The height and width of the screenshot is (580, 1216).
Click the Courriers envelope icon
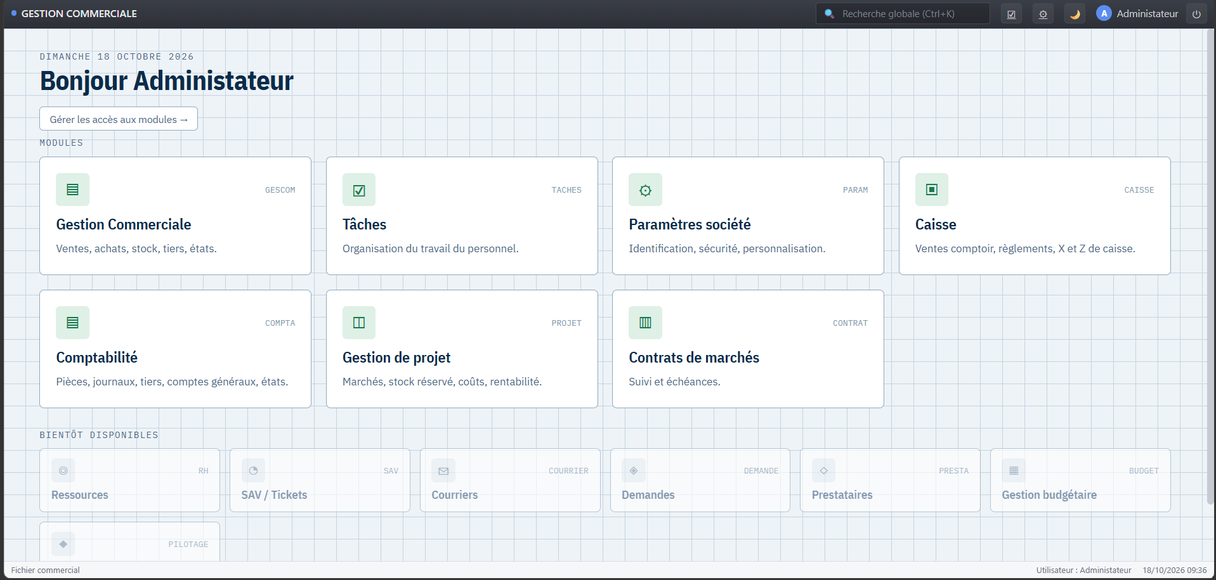pyautogui.click(x=443, y=470)
